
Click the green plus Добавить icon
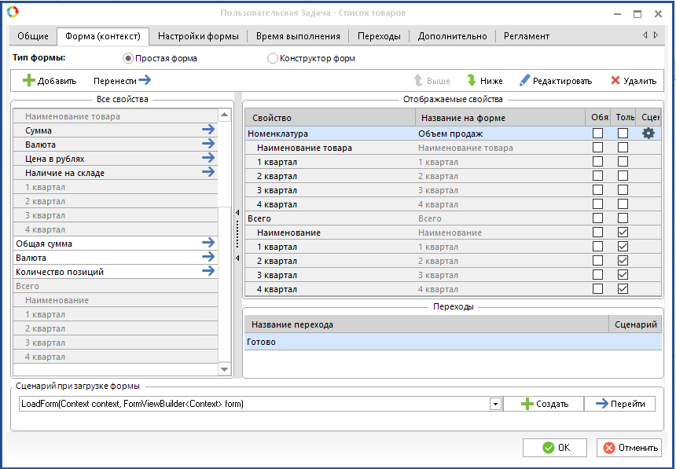tap(28, 81)
